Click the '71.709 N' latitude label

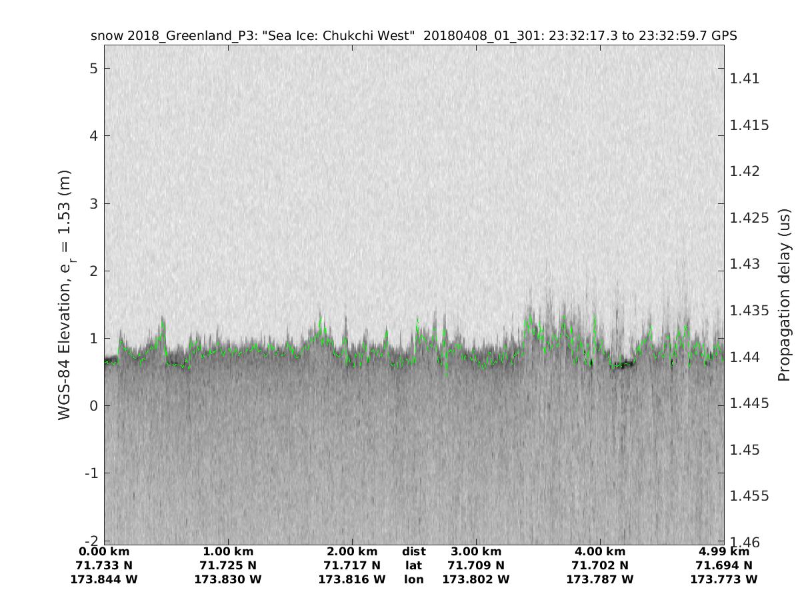click(x=476, y=566)
